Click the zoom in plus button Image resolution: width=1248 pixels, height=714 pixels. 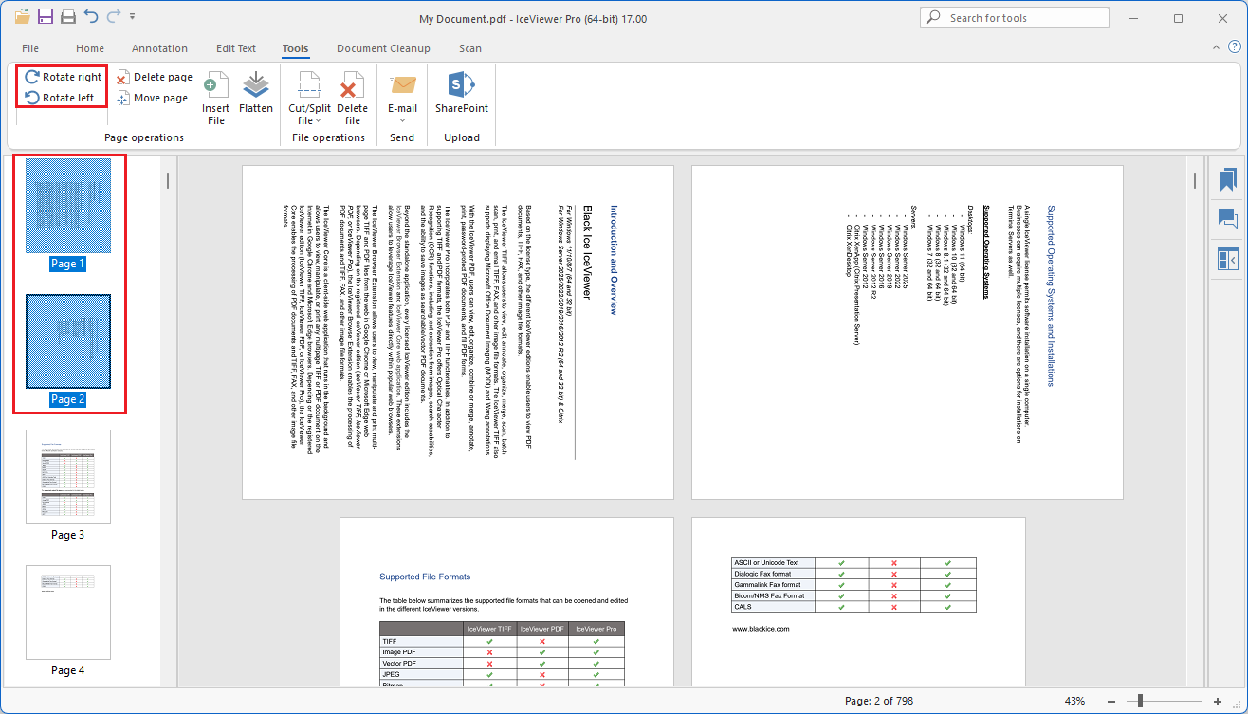tap(1218, 701)
